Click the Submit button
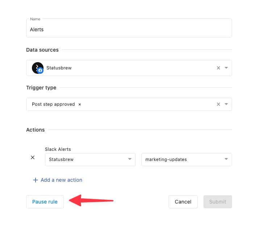This screenshot has height=229, width=260. (x=218, y=202)
